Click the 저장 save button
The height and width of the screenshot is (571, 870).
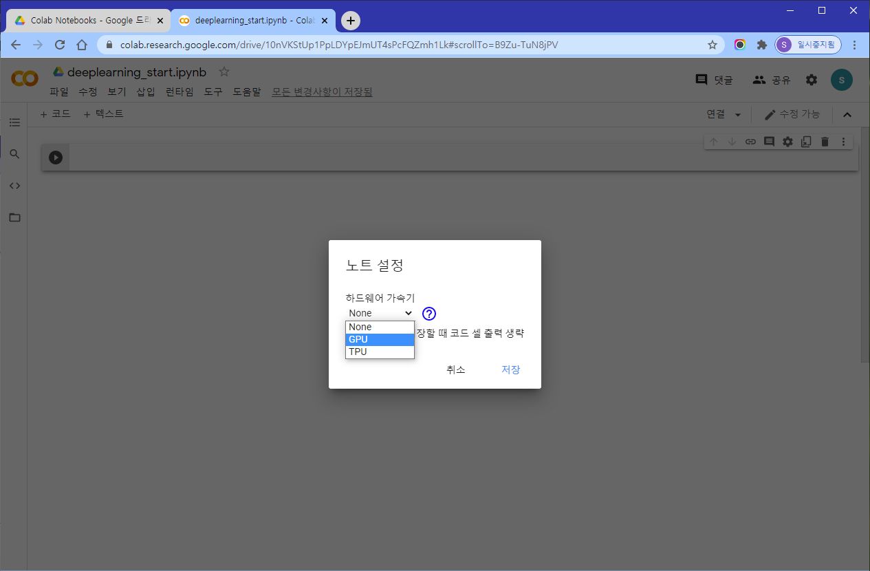coord(511,369)
